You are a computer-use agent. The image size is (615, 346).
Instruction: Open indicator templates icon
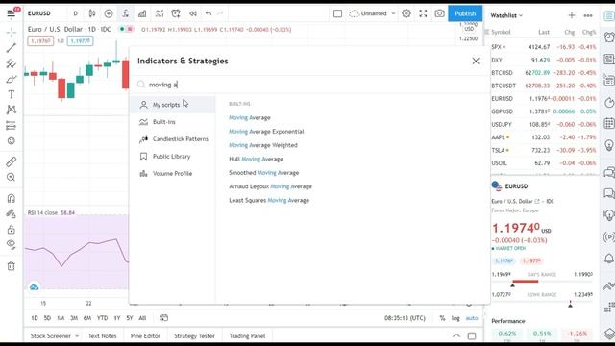[159, 13]
